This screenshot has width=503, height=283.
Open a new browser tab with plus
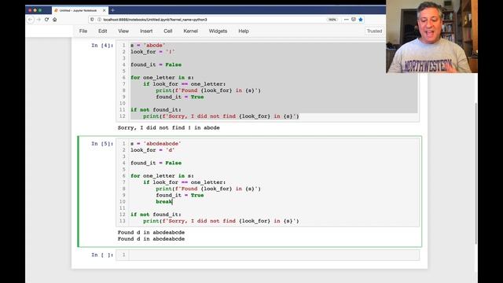[112, 10]
